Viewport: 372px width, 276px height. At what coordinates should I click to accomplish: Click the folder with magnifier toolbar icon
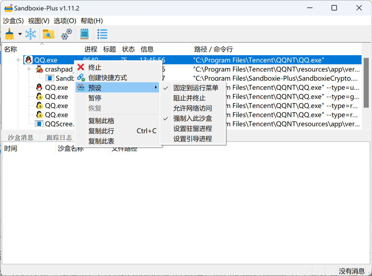point(48,34)
